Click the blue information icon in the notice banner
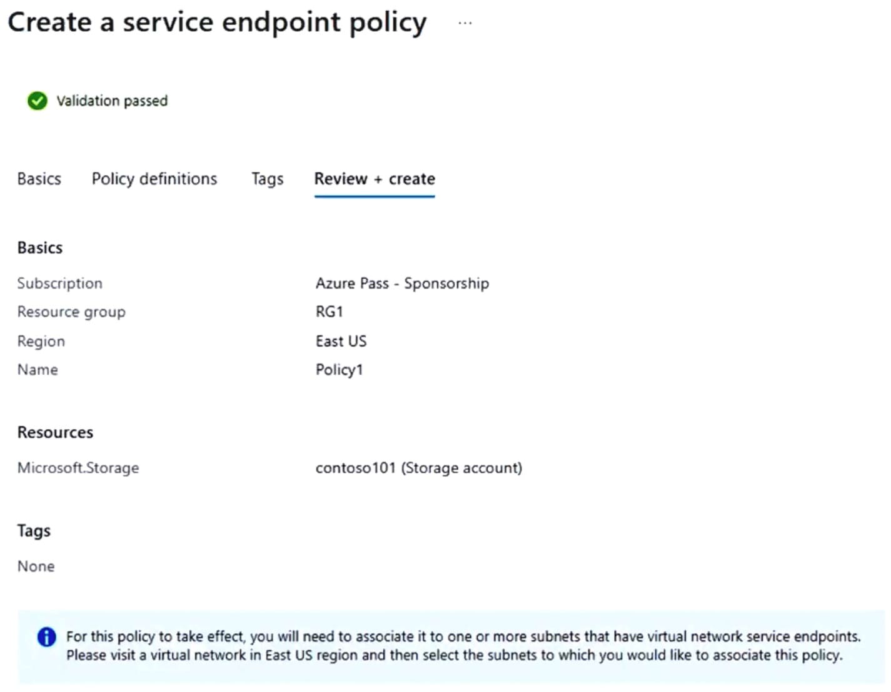 [46, 636]
